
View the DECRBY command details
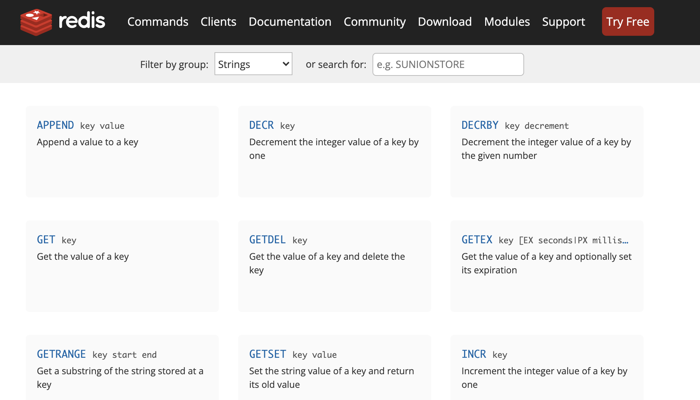tap(480, 125)
